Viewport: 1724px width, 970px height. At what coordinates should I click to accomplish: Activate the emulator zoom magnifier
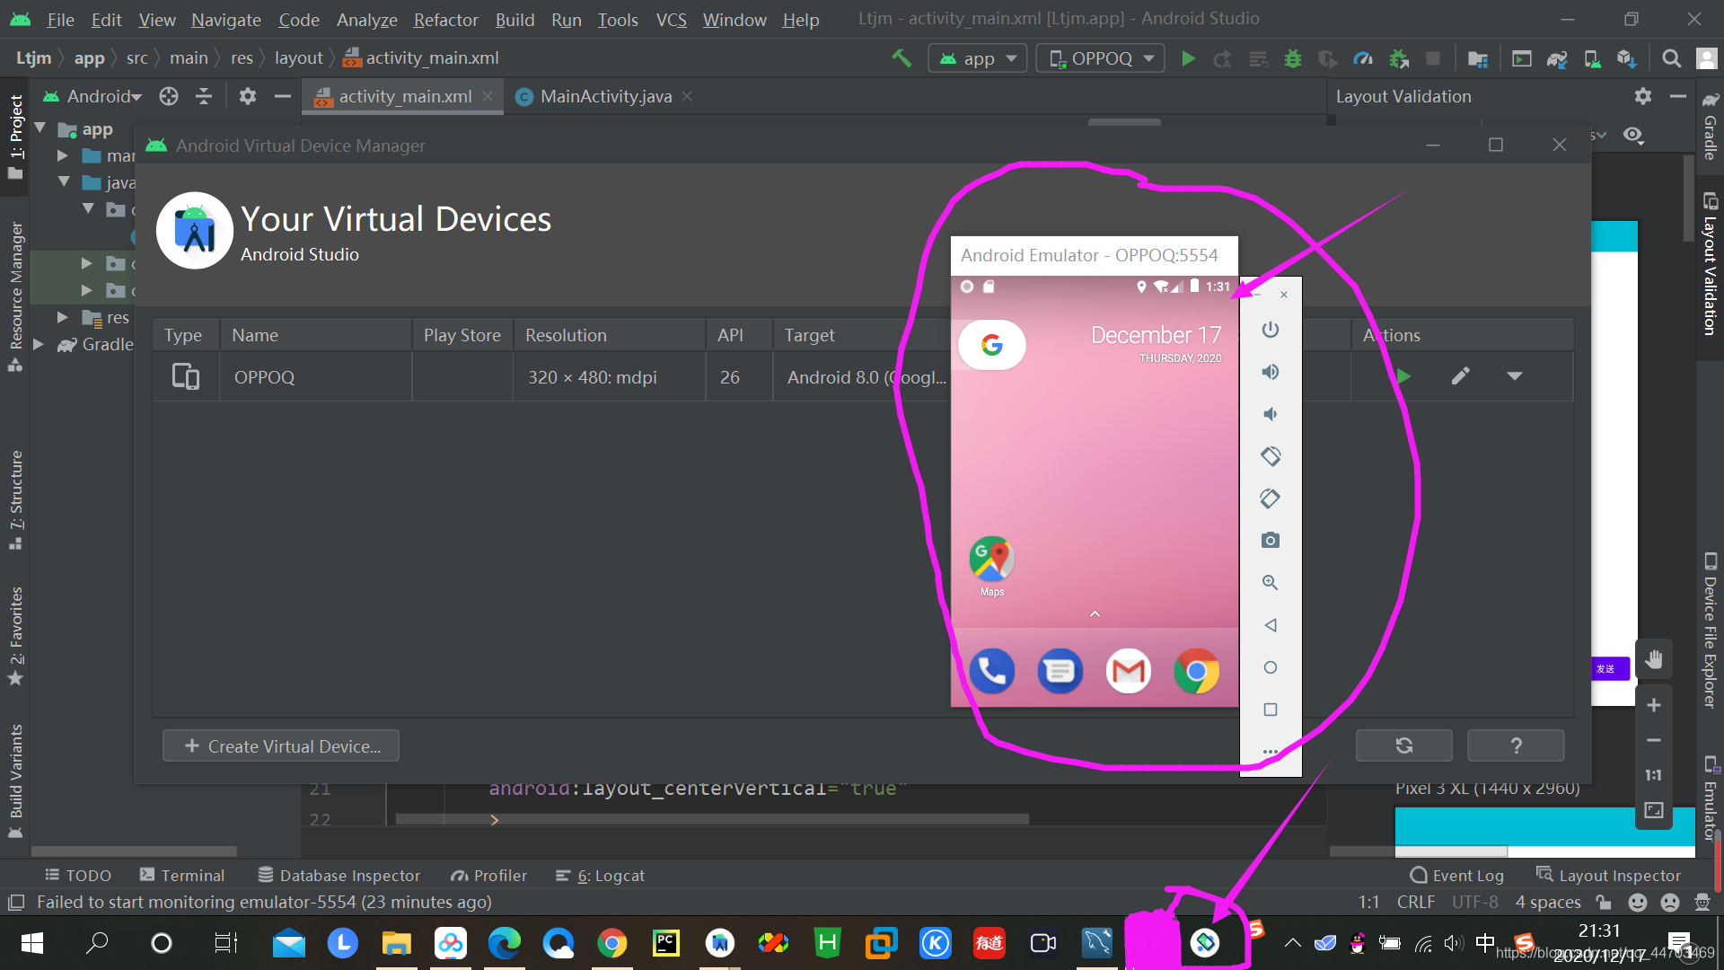tap(1270, 582)
